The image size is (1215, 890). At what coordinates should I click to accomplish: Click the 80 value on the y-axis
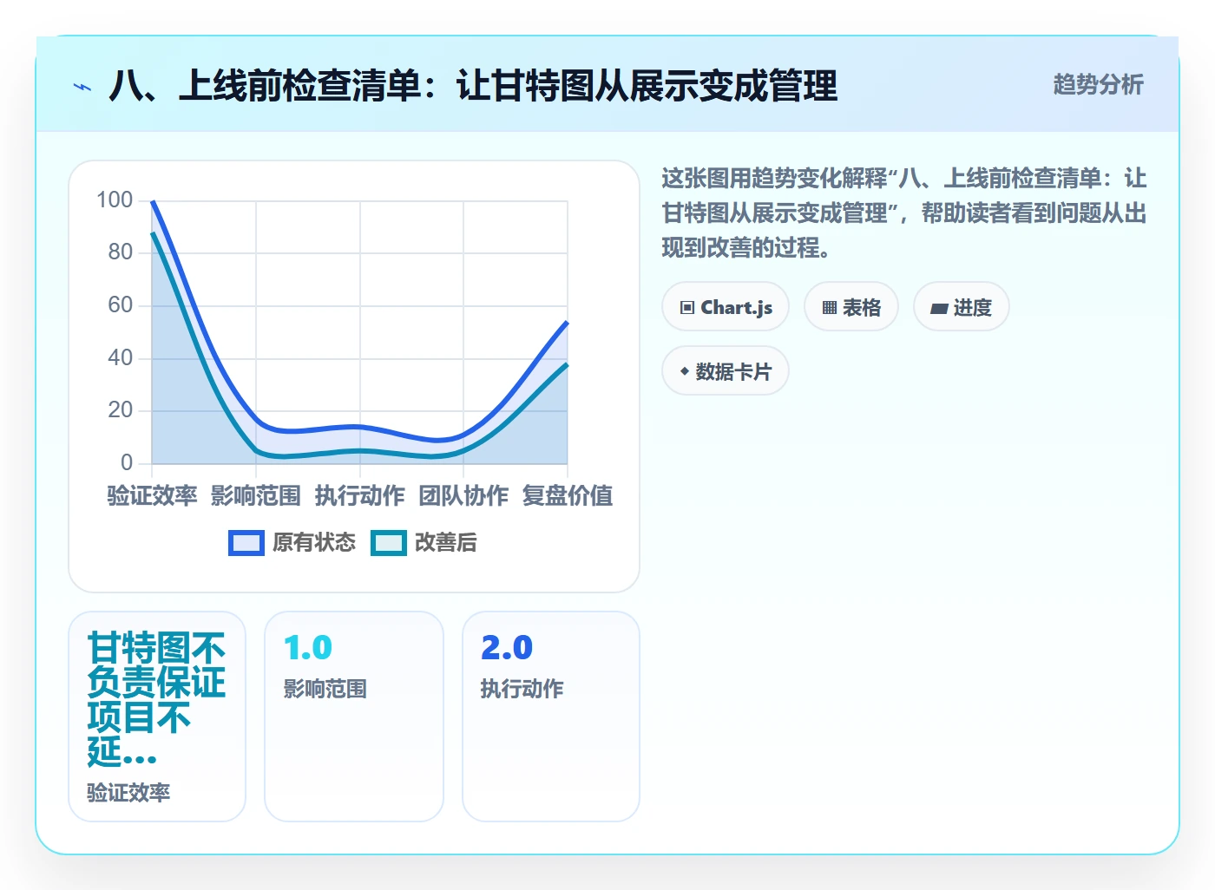pos(121,252)
